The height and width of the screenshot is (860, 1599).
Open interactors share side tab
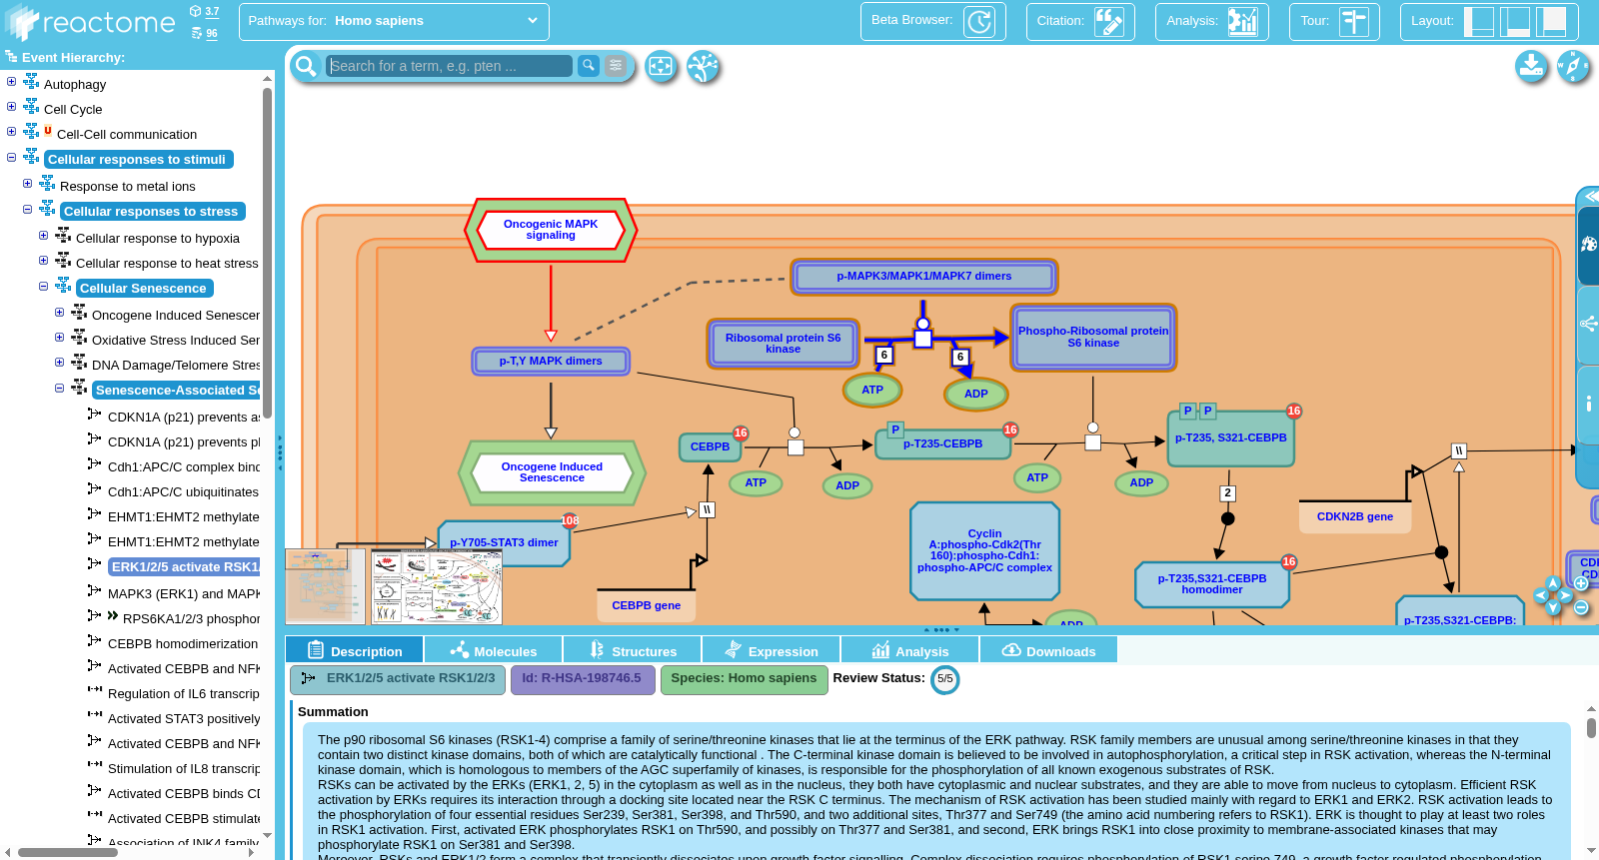point(1589,324)
